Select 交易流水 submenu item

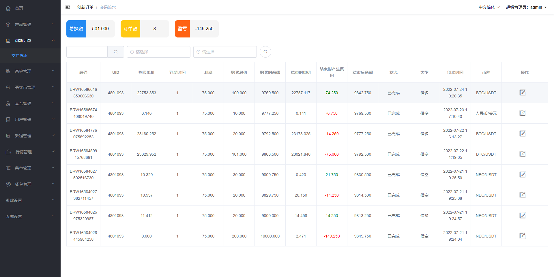click(x=20, y=56)
